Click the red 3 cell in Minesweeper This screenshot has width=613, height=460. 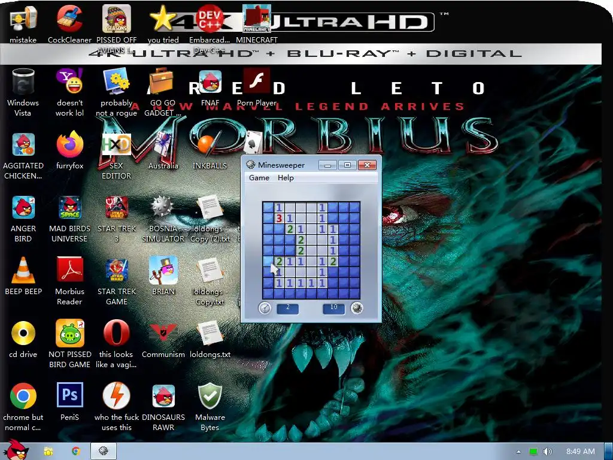click(279, 218)
